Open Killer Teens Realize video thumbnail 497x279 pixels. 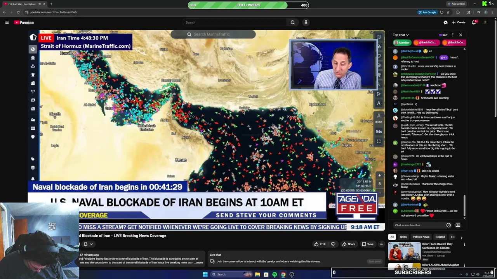coord(405,251)
